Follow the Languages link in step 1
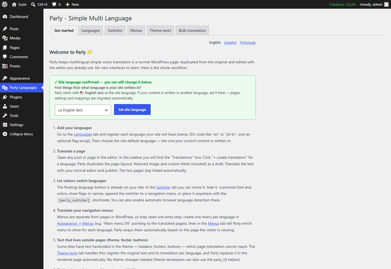391x269 pixels. [83, 134]
